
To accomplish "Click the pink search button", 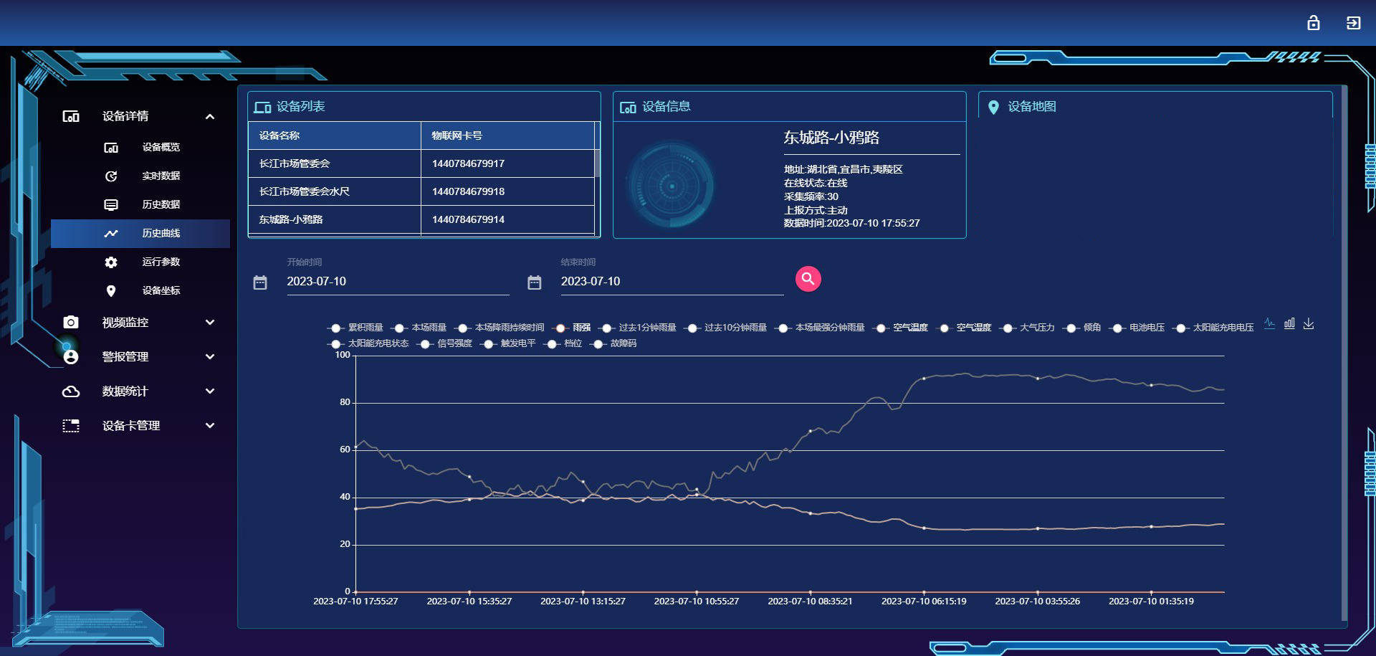I will point(808,279).
